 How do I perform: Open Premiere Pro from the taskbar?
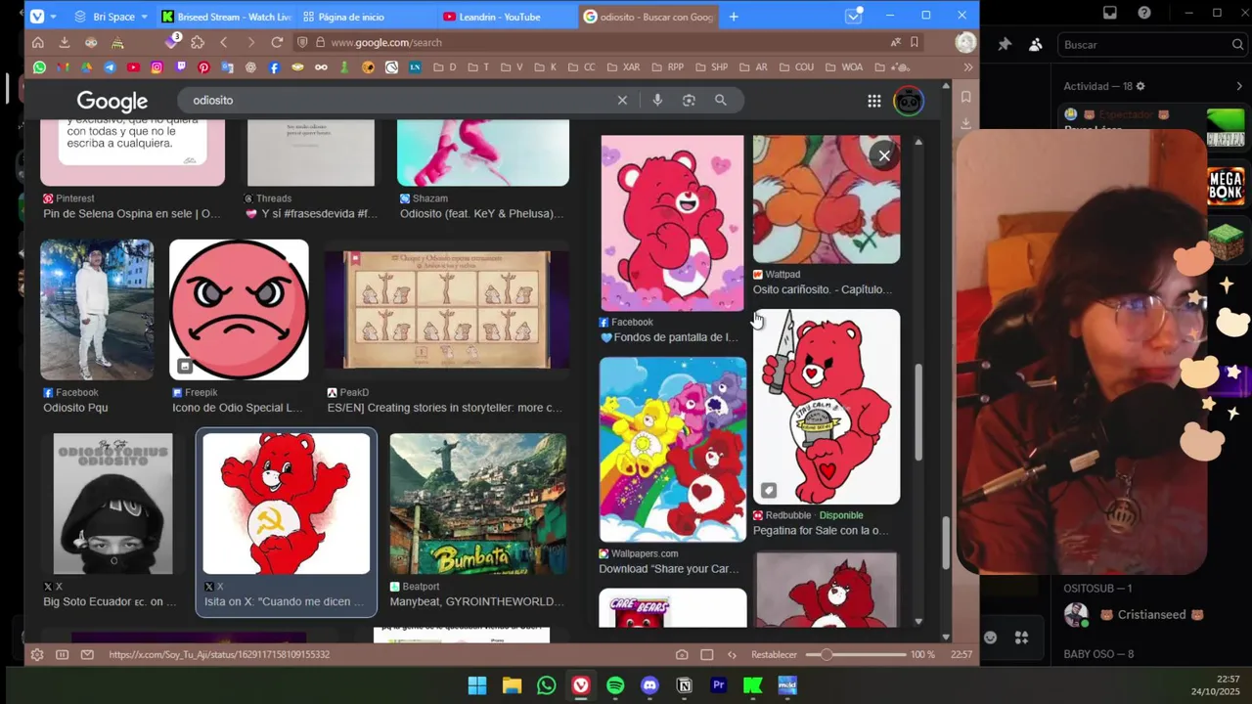click(719, 685)
